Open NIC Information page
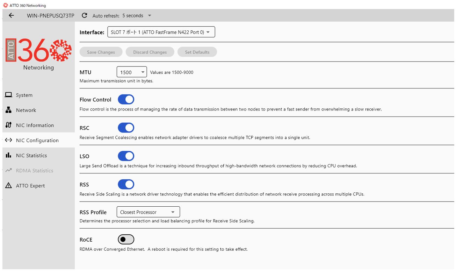 [38, 125]
